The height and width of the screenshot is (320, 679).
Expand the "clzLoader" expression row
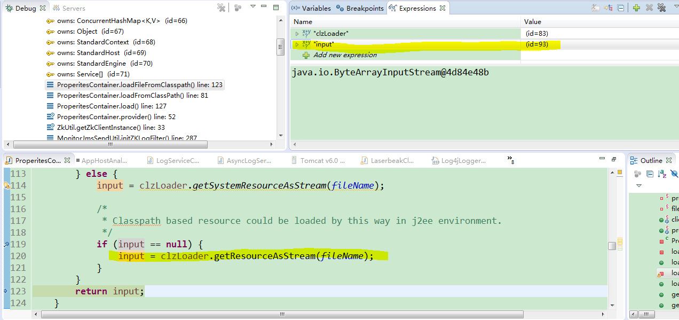click(297, 34)
